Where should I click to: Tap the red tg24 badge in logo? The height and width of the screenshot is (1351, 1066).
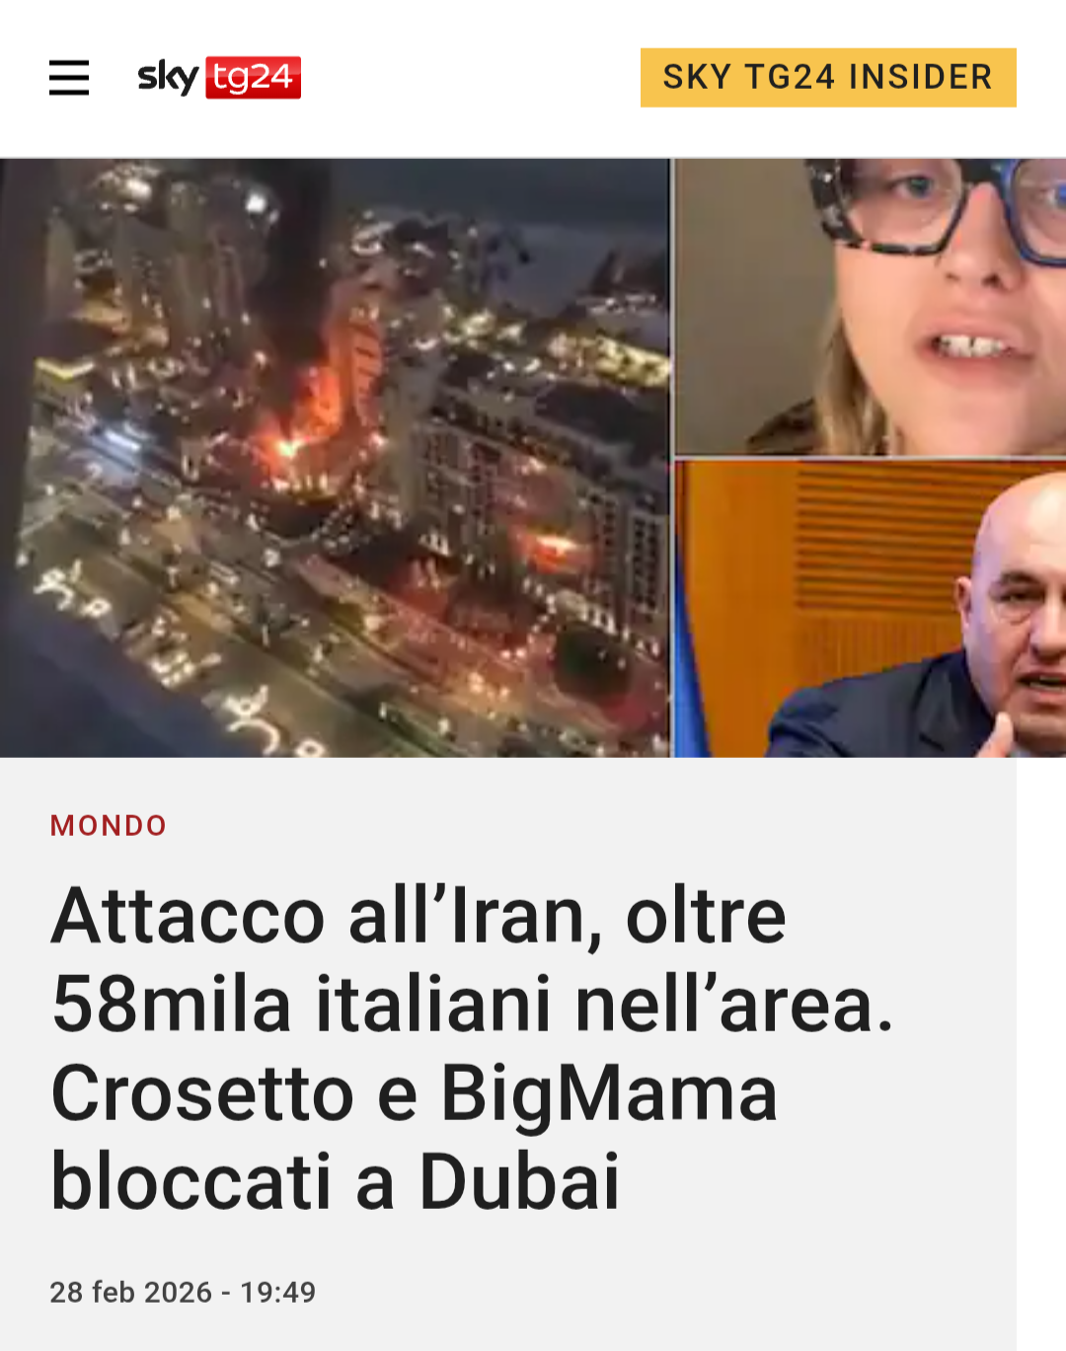click(x=254, y=77)
